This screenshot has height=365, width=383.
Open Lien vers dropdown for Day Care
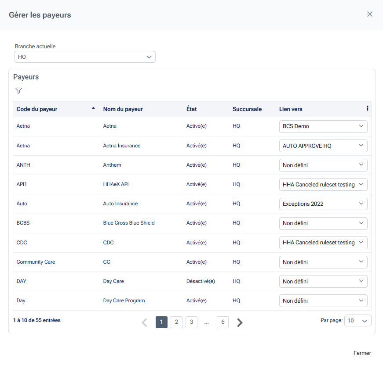tap(323, 282)
